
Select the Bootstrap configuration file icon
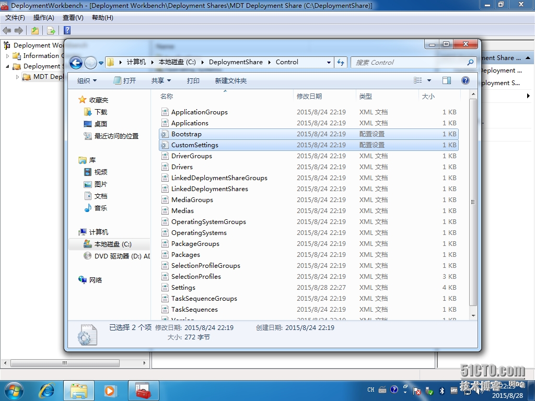pyautogui.click(x=165, y=134)
